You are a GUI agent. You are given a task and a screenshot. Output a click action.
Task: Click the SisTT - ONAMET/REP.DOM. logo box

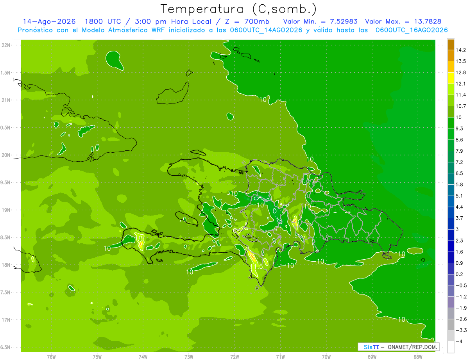point(398,347)
